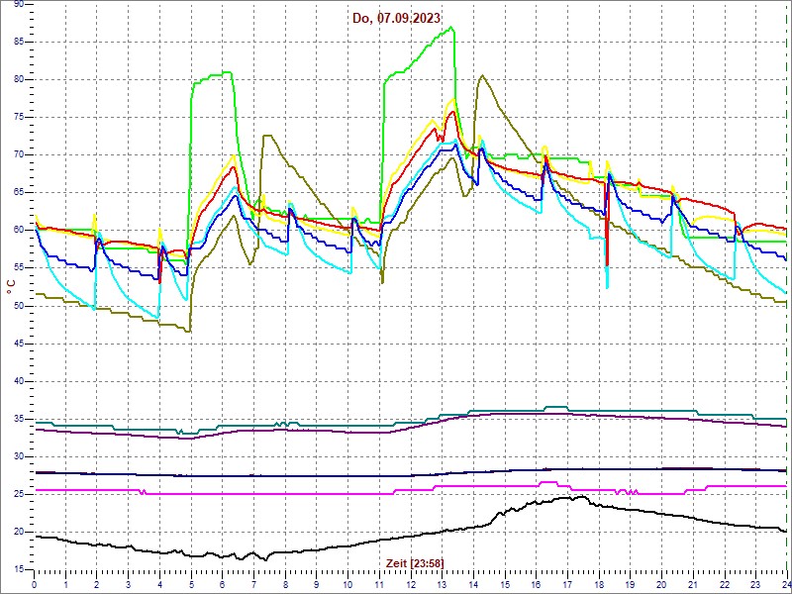Click the °C unit label on y-axis
The width and height of the screenshot is (792, 594).
(x=11, y=287)
